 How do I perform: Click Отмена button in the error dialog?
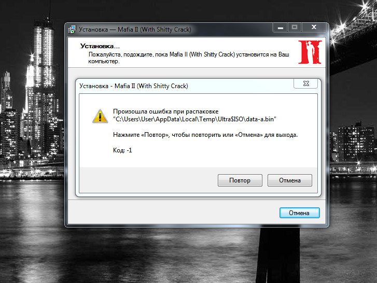290,180
